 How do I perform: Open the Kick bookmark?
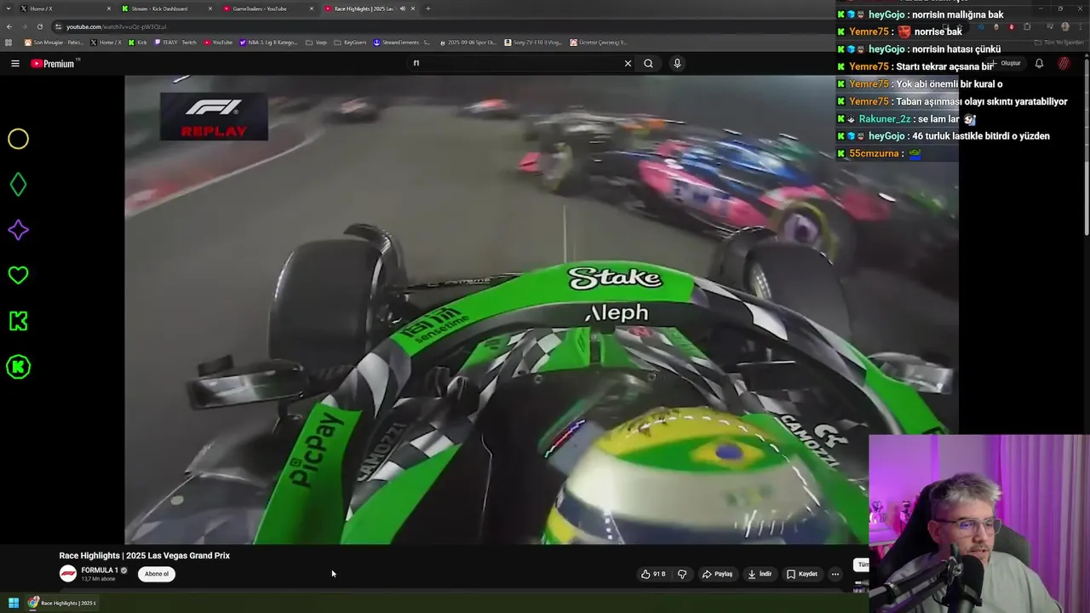click(x=138, y=42)
